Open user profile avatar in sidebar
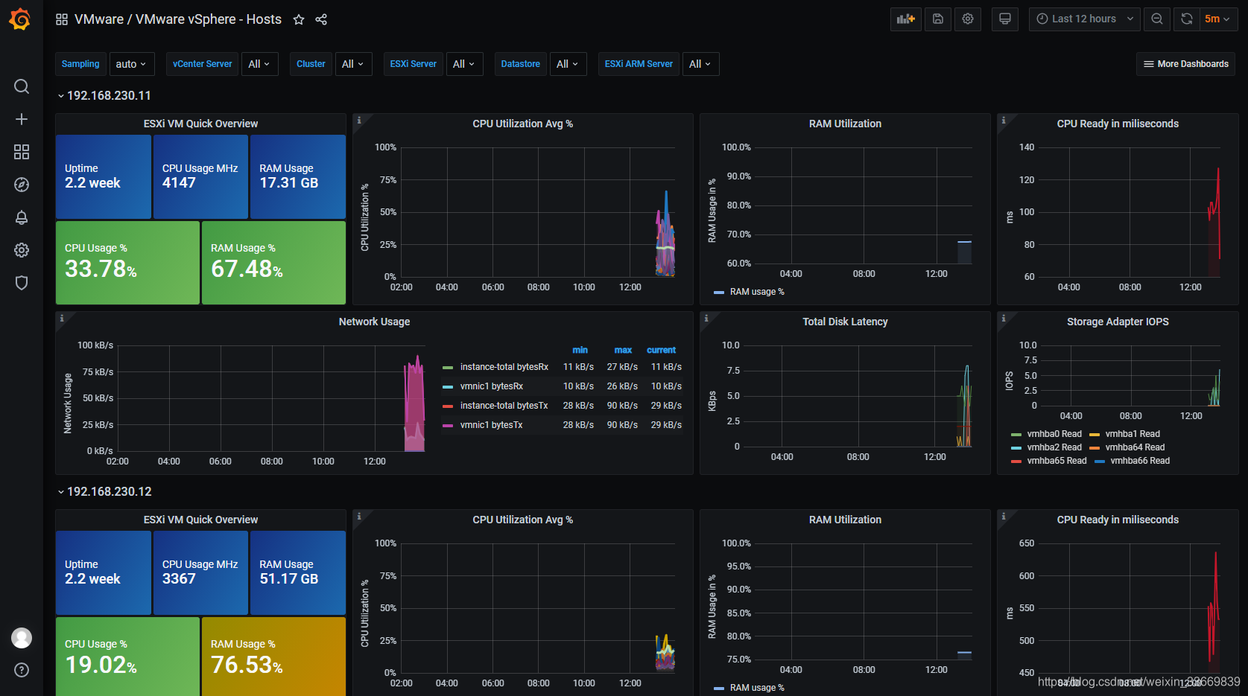The height and width of the screenshot is (696, 1248). point(22,638)
